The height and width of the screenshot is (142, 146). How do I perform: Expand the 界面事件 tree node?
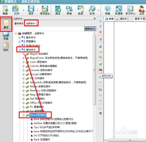[x=20, y=42]
